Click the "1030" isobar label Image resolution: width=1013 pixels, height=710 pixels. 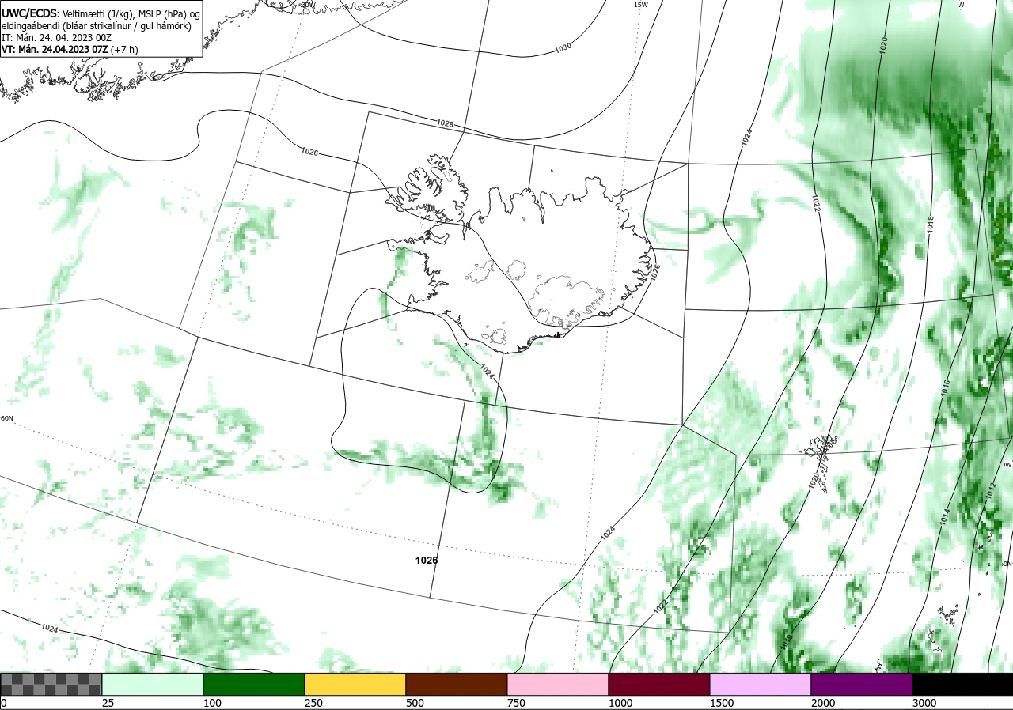coord(563,48)
